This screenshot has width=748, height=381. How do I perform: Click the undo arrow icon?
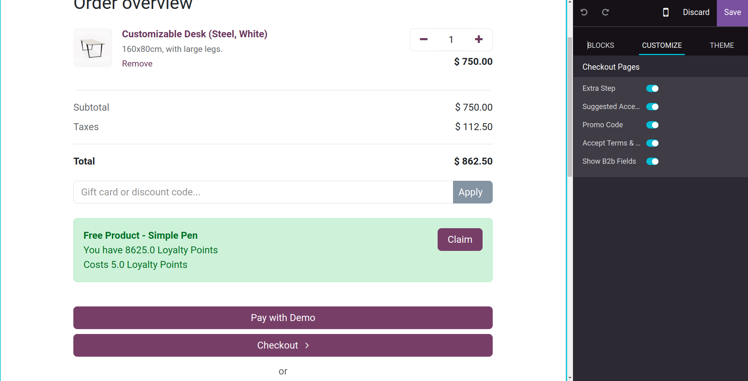point(584,12)
